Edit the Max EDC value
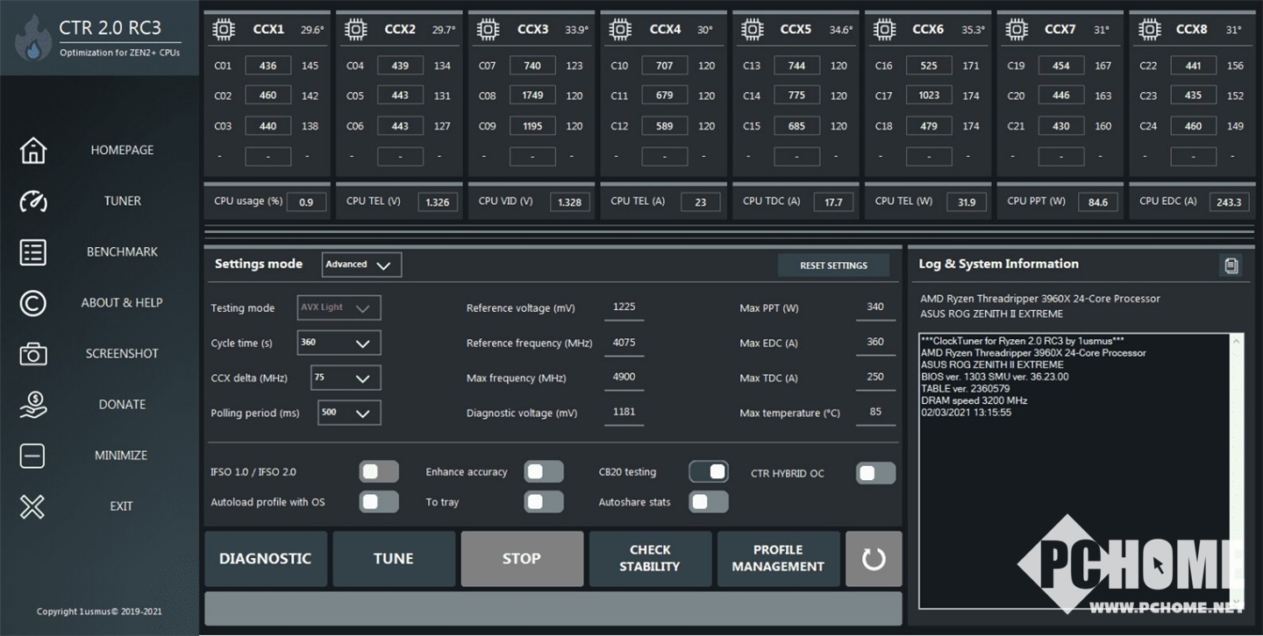 pos(875,343)
